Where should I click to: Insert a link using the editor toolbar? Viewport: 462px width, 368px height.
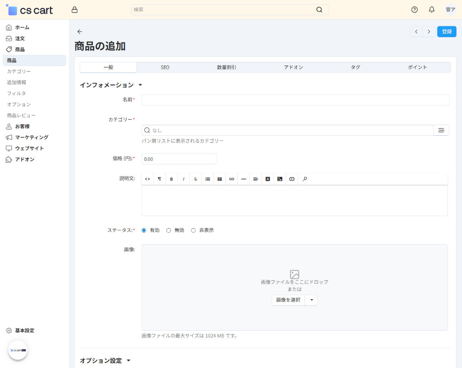click(231, 179)
